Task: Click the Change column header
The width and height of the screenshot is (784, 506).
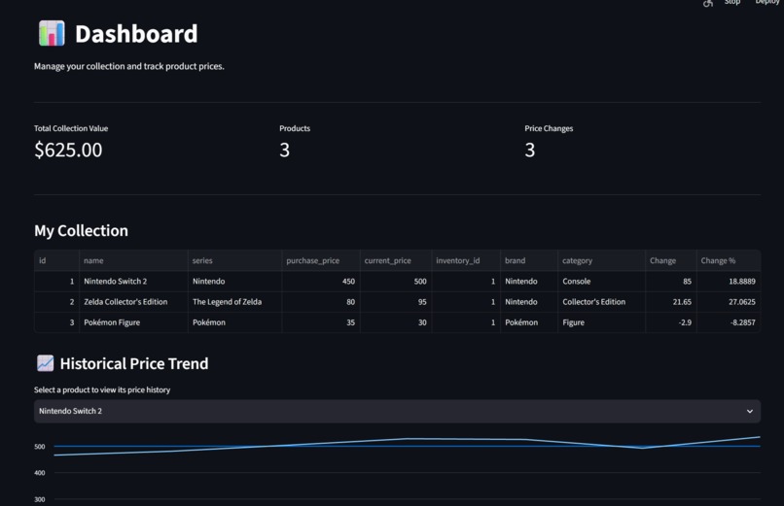Action: (x=670, y=260)
